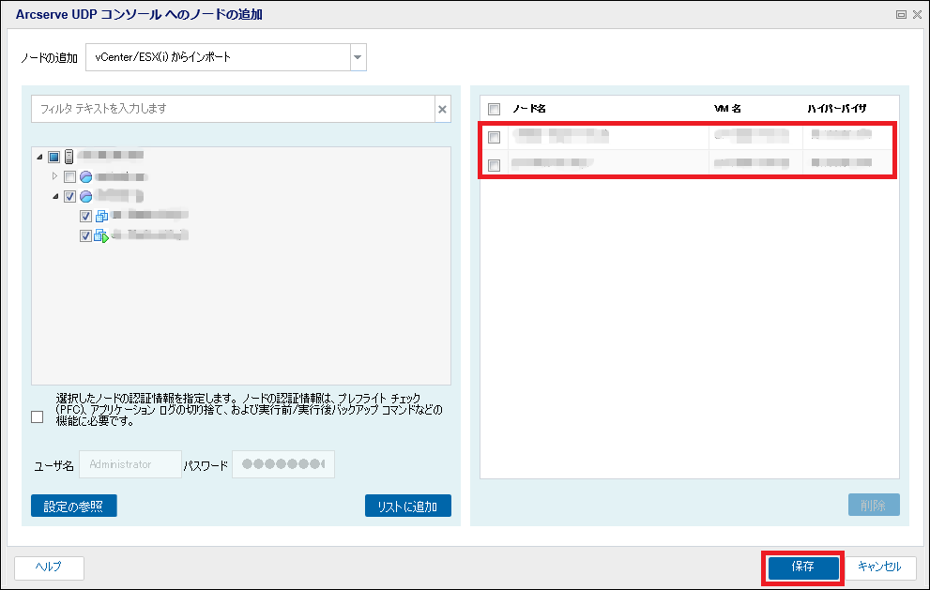Click the running VM icon with green arrow
Screen dimensions: 930x590
(101, 236)
